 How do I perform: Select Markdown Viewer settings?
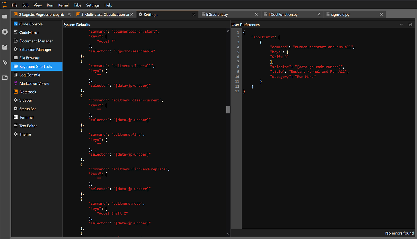point(37,83)
